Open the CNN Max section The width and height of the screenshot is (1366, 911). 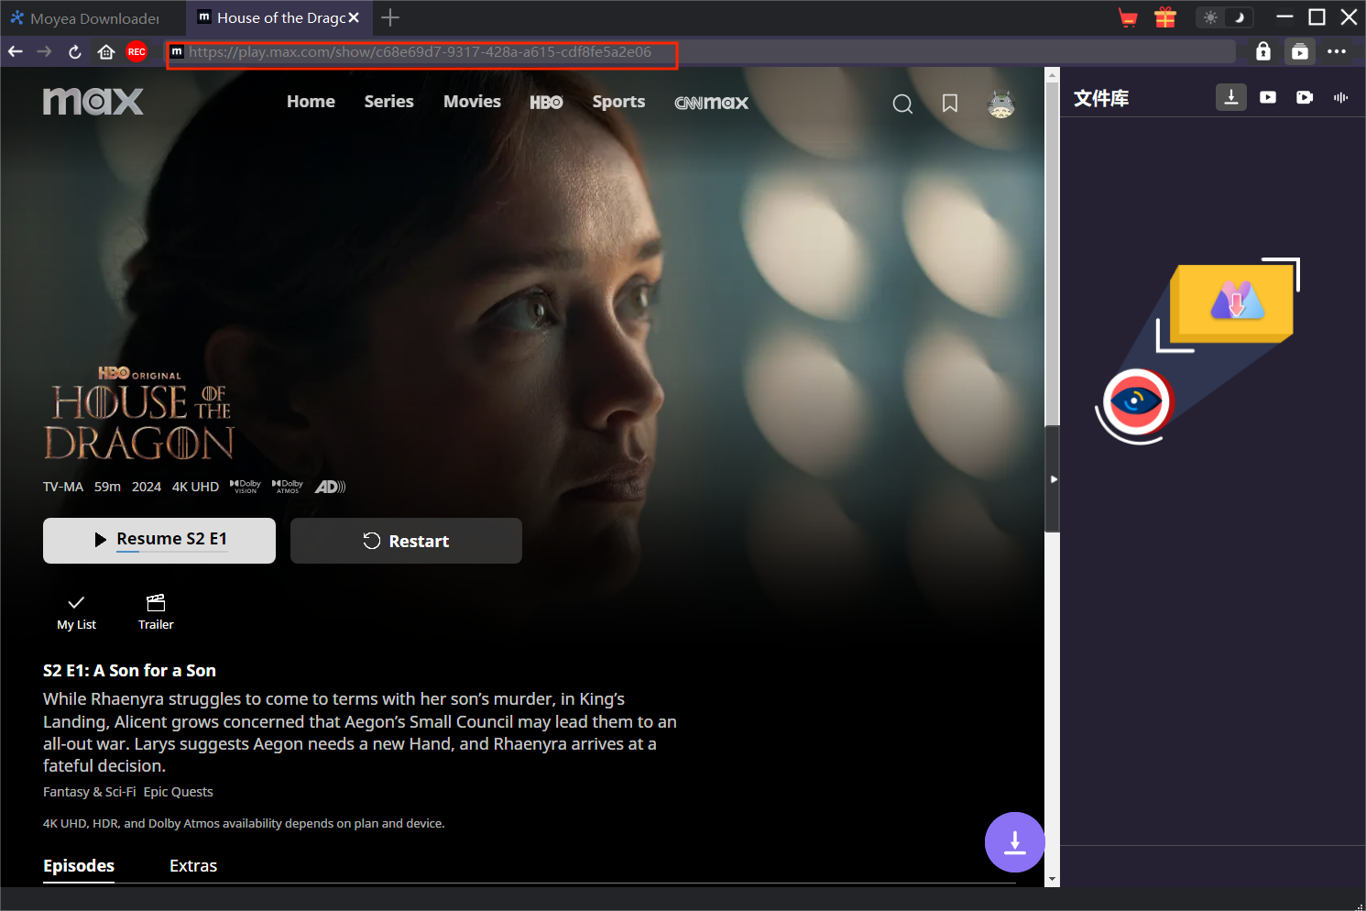click(712, 103)
